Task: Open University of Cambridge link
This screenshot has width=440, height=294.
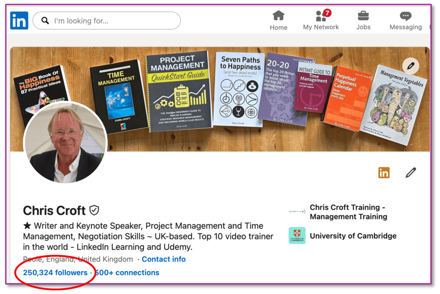Action: click(353, 236)
